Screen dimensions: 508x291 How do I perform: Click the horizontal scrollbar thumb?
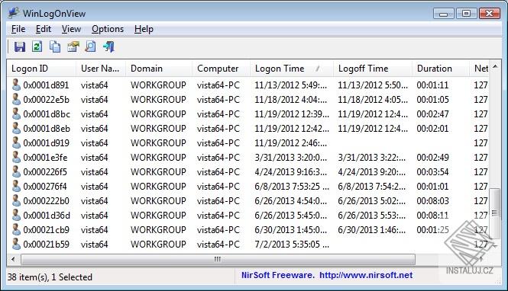pyautogui.click(x=218, y=259)
